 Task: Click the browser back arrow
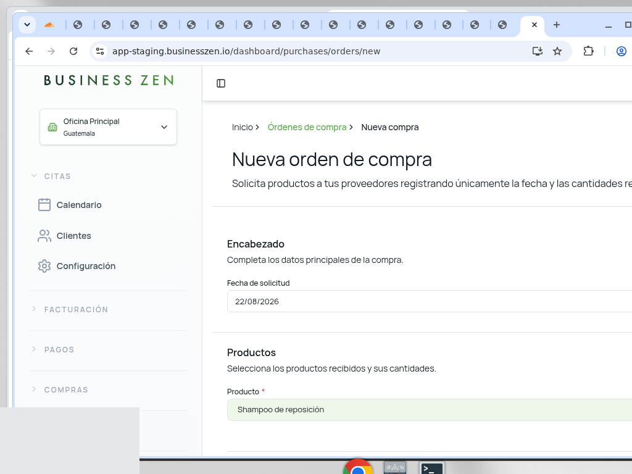(29, 51)
